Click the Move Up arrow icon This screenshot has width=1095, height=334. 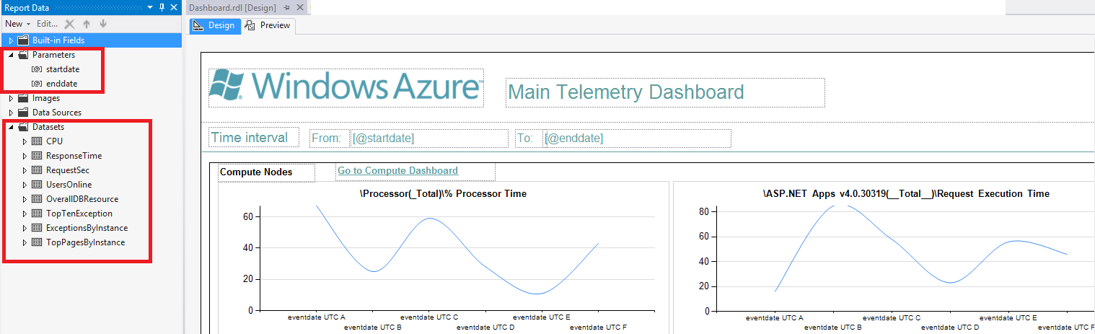tap(87, 24)
